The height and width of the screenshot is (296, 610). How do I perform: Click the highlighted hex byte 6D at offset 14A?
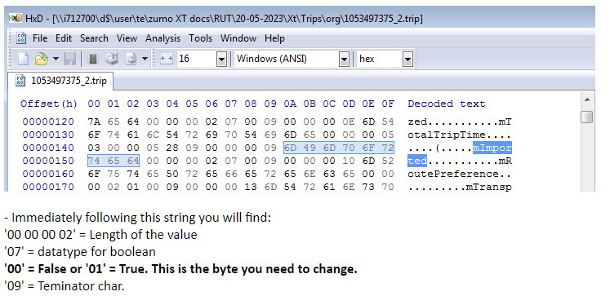coord(290,148)
